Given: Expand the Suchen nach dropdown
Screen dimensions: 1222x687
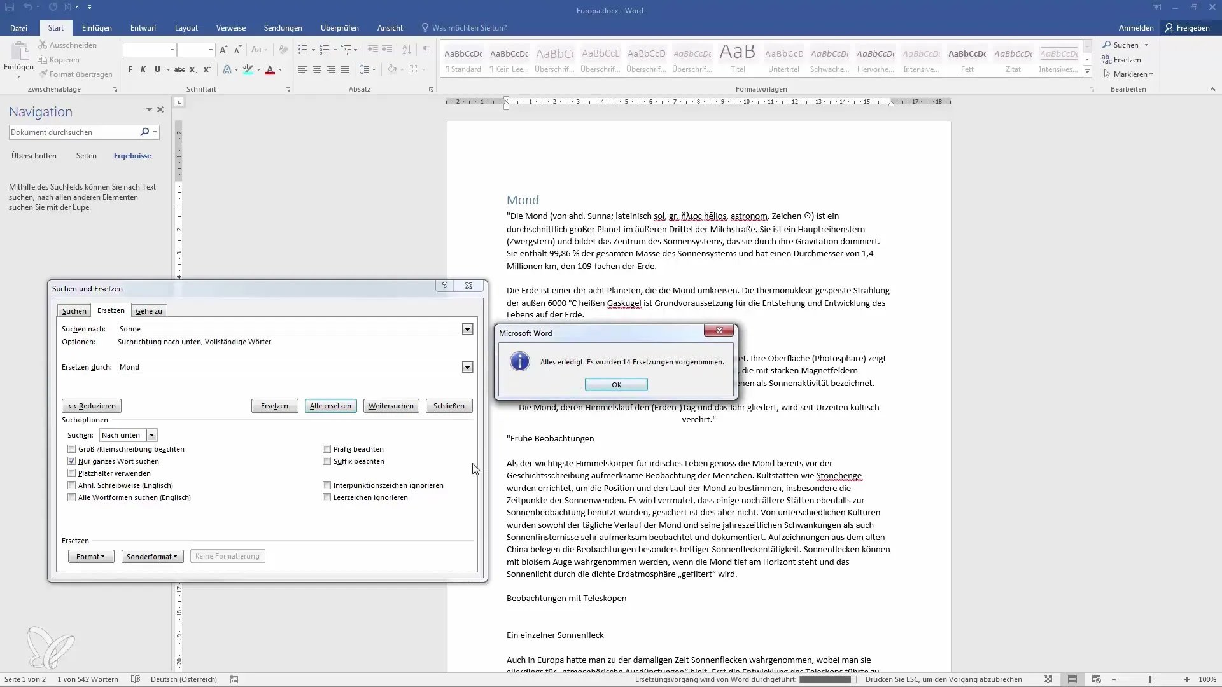Looking at the screenshot, I should (x=467, y=328).
